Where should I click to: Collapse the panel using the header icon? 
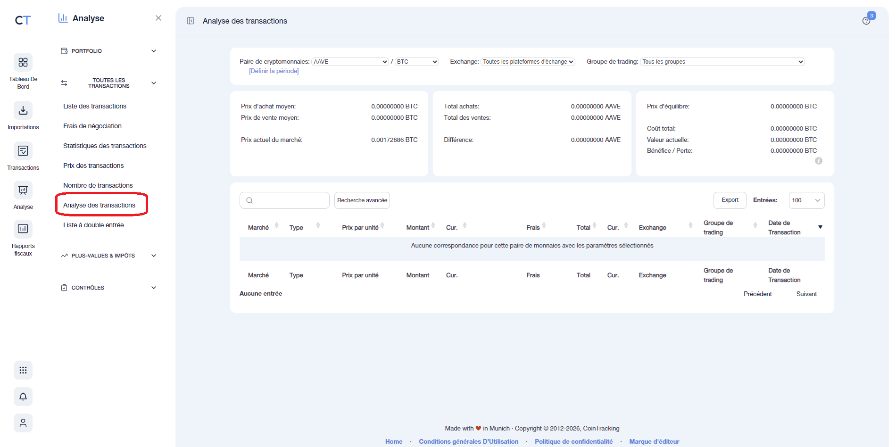point(190,21)
